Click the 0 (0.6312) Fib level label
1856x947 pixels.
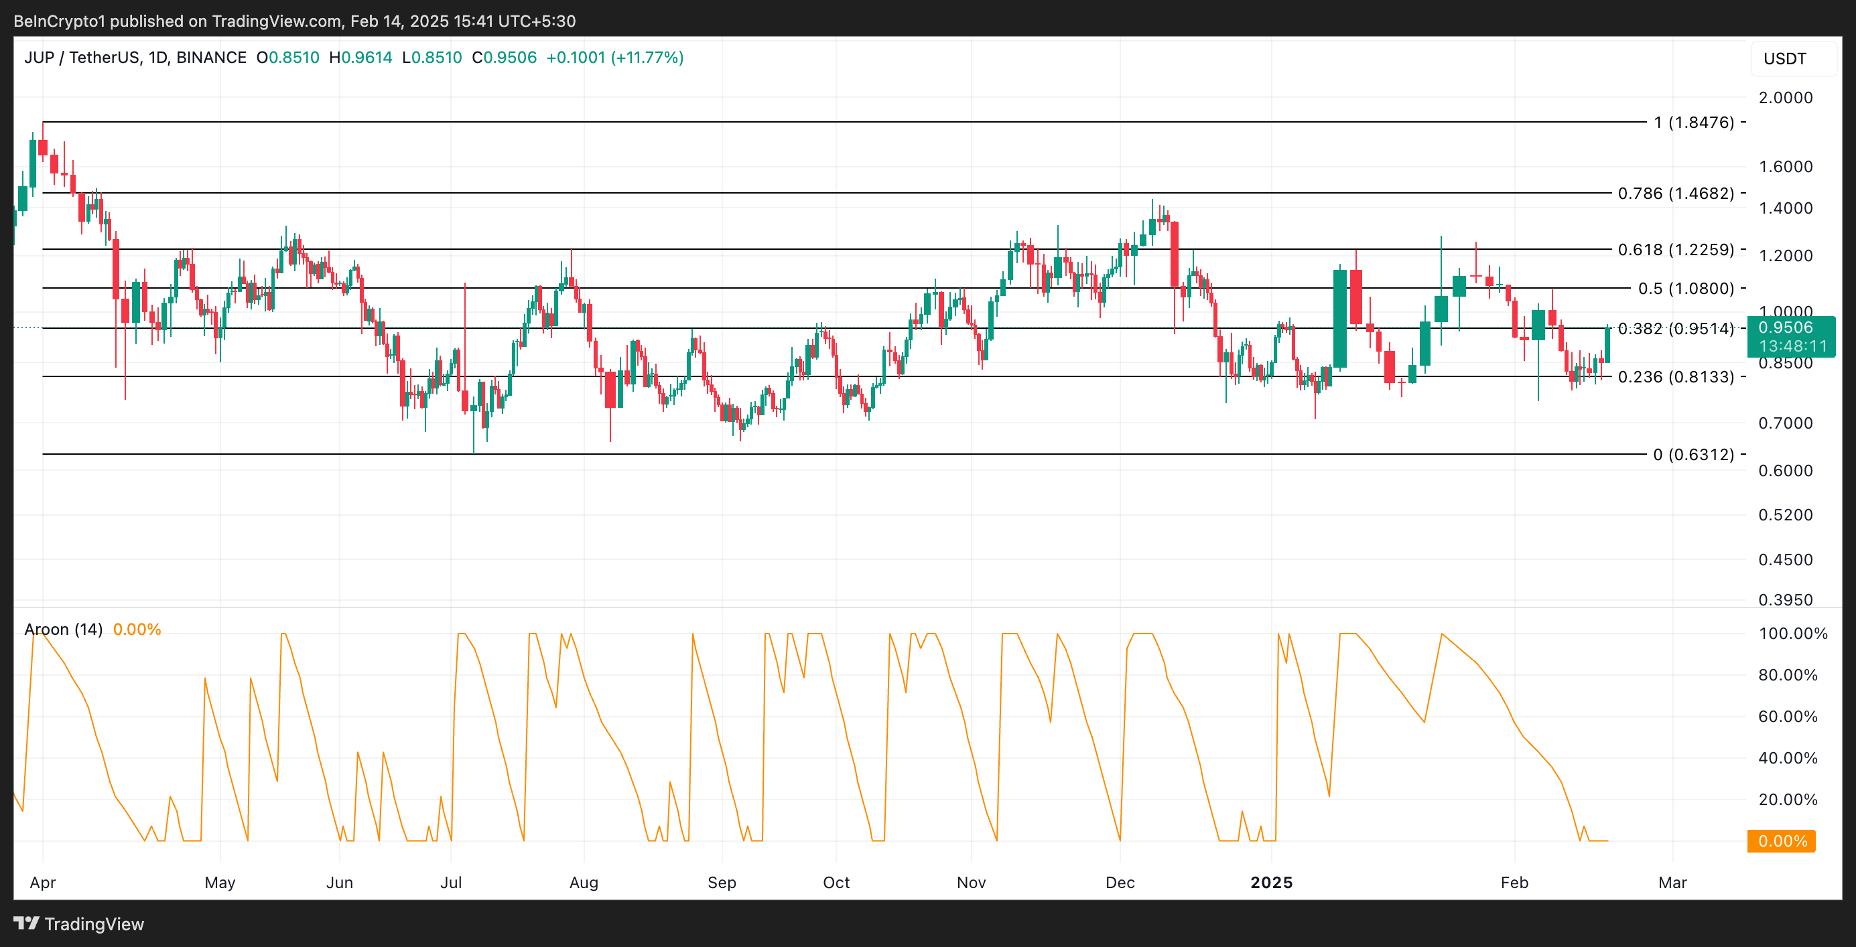[x=1693, y=455]
